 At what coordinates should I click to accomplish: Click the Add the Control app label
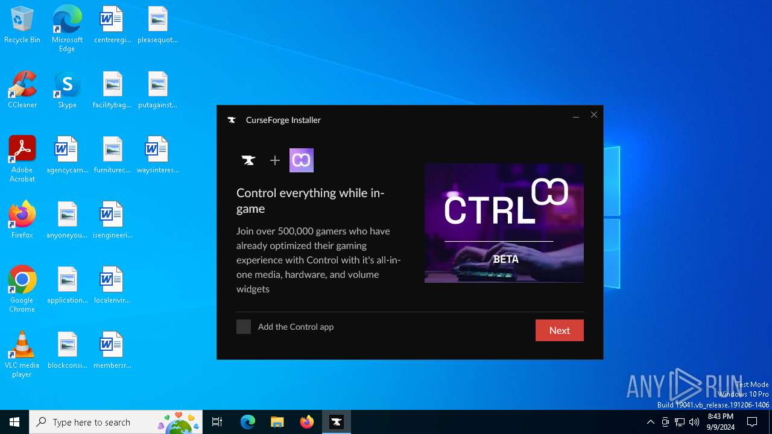coord(296,327)
